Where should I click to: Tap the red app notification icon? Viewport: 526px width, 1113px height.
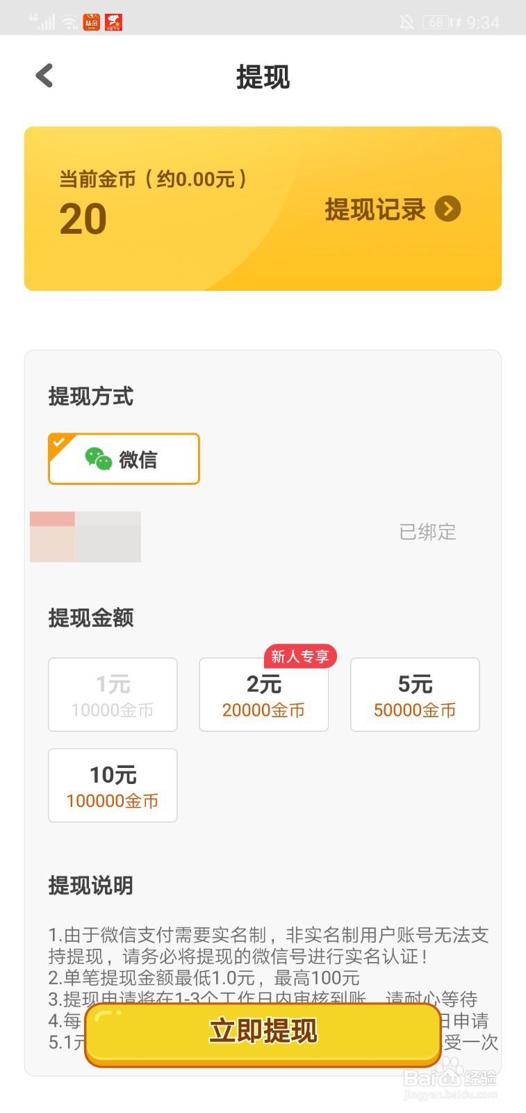tap(113, 22)
